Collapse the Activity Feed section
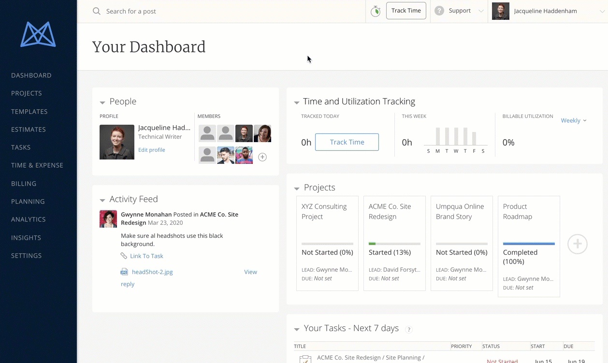The height and width of the screenshot is (363, 608). 102,200
